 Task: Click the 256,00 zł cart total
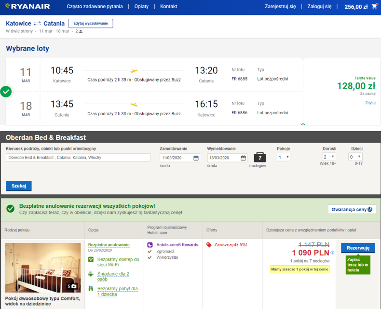tap(356, 7)
